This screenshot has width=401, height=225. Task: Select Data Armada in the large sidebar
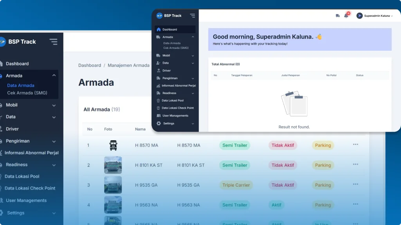21,86
